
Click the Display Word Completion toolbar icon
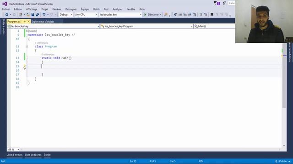pos(190,15)
